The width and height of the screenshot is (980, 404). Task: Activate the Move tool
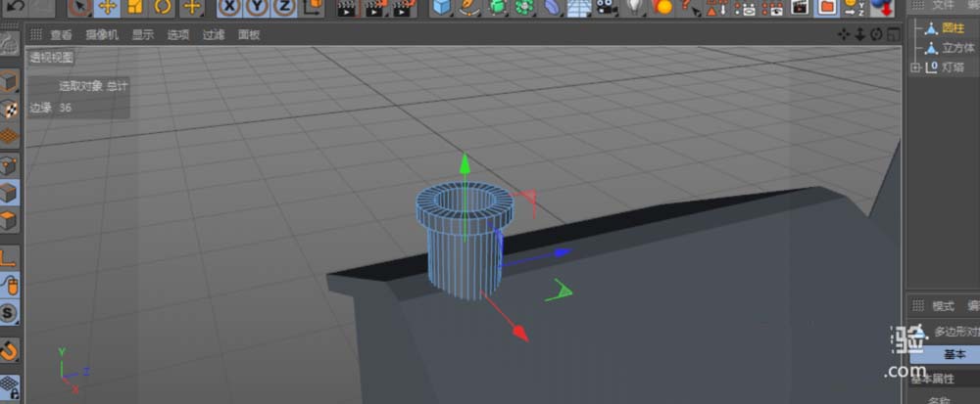108,7
